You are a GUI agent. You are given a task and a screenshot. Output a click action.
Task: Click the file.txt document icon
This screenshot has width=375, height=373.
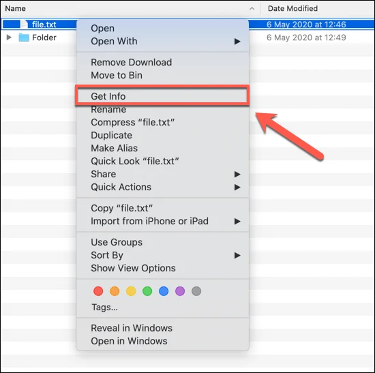25,24
